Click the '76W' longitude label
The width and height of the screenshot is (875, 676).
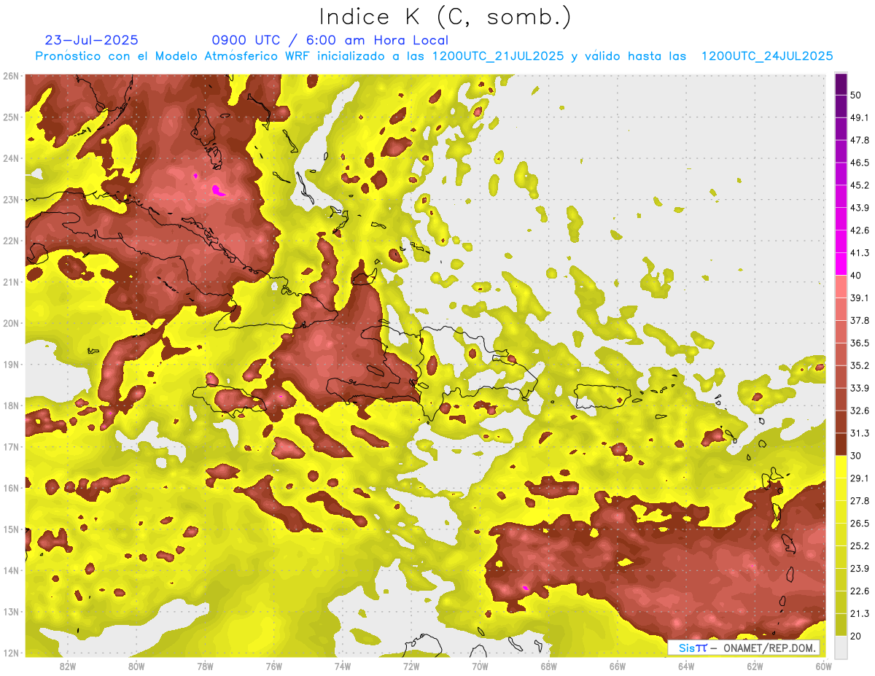(x=273, y=666)
